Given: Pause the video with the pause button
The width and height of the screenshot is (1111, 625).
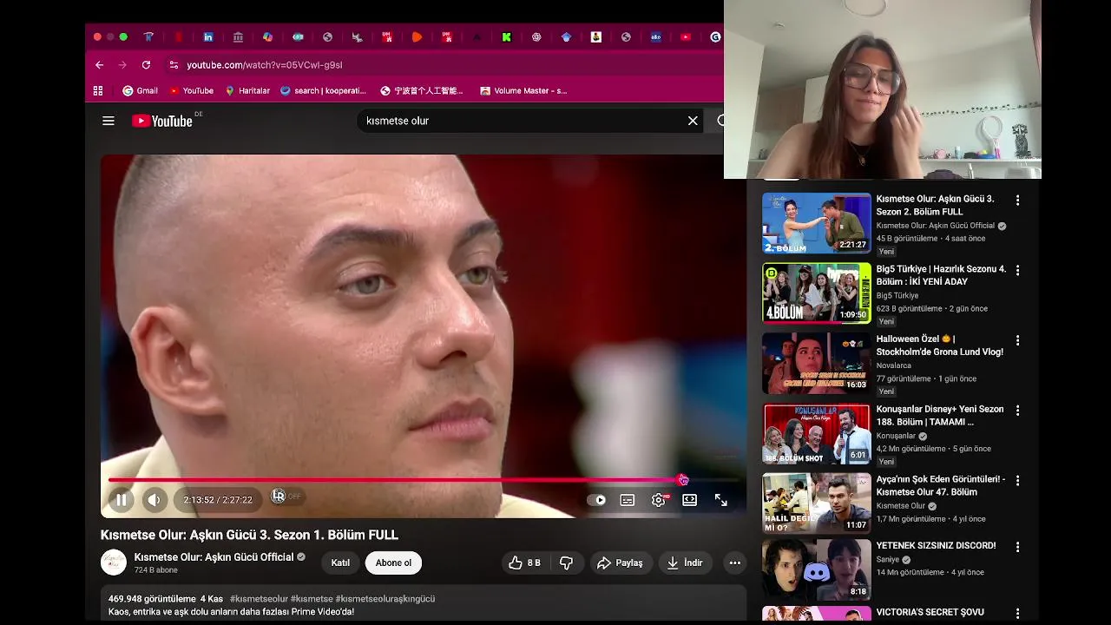Looking at the screenshot, I should point(122,500).
